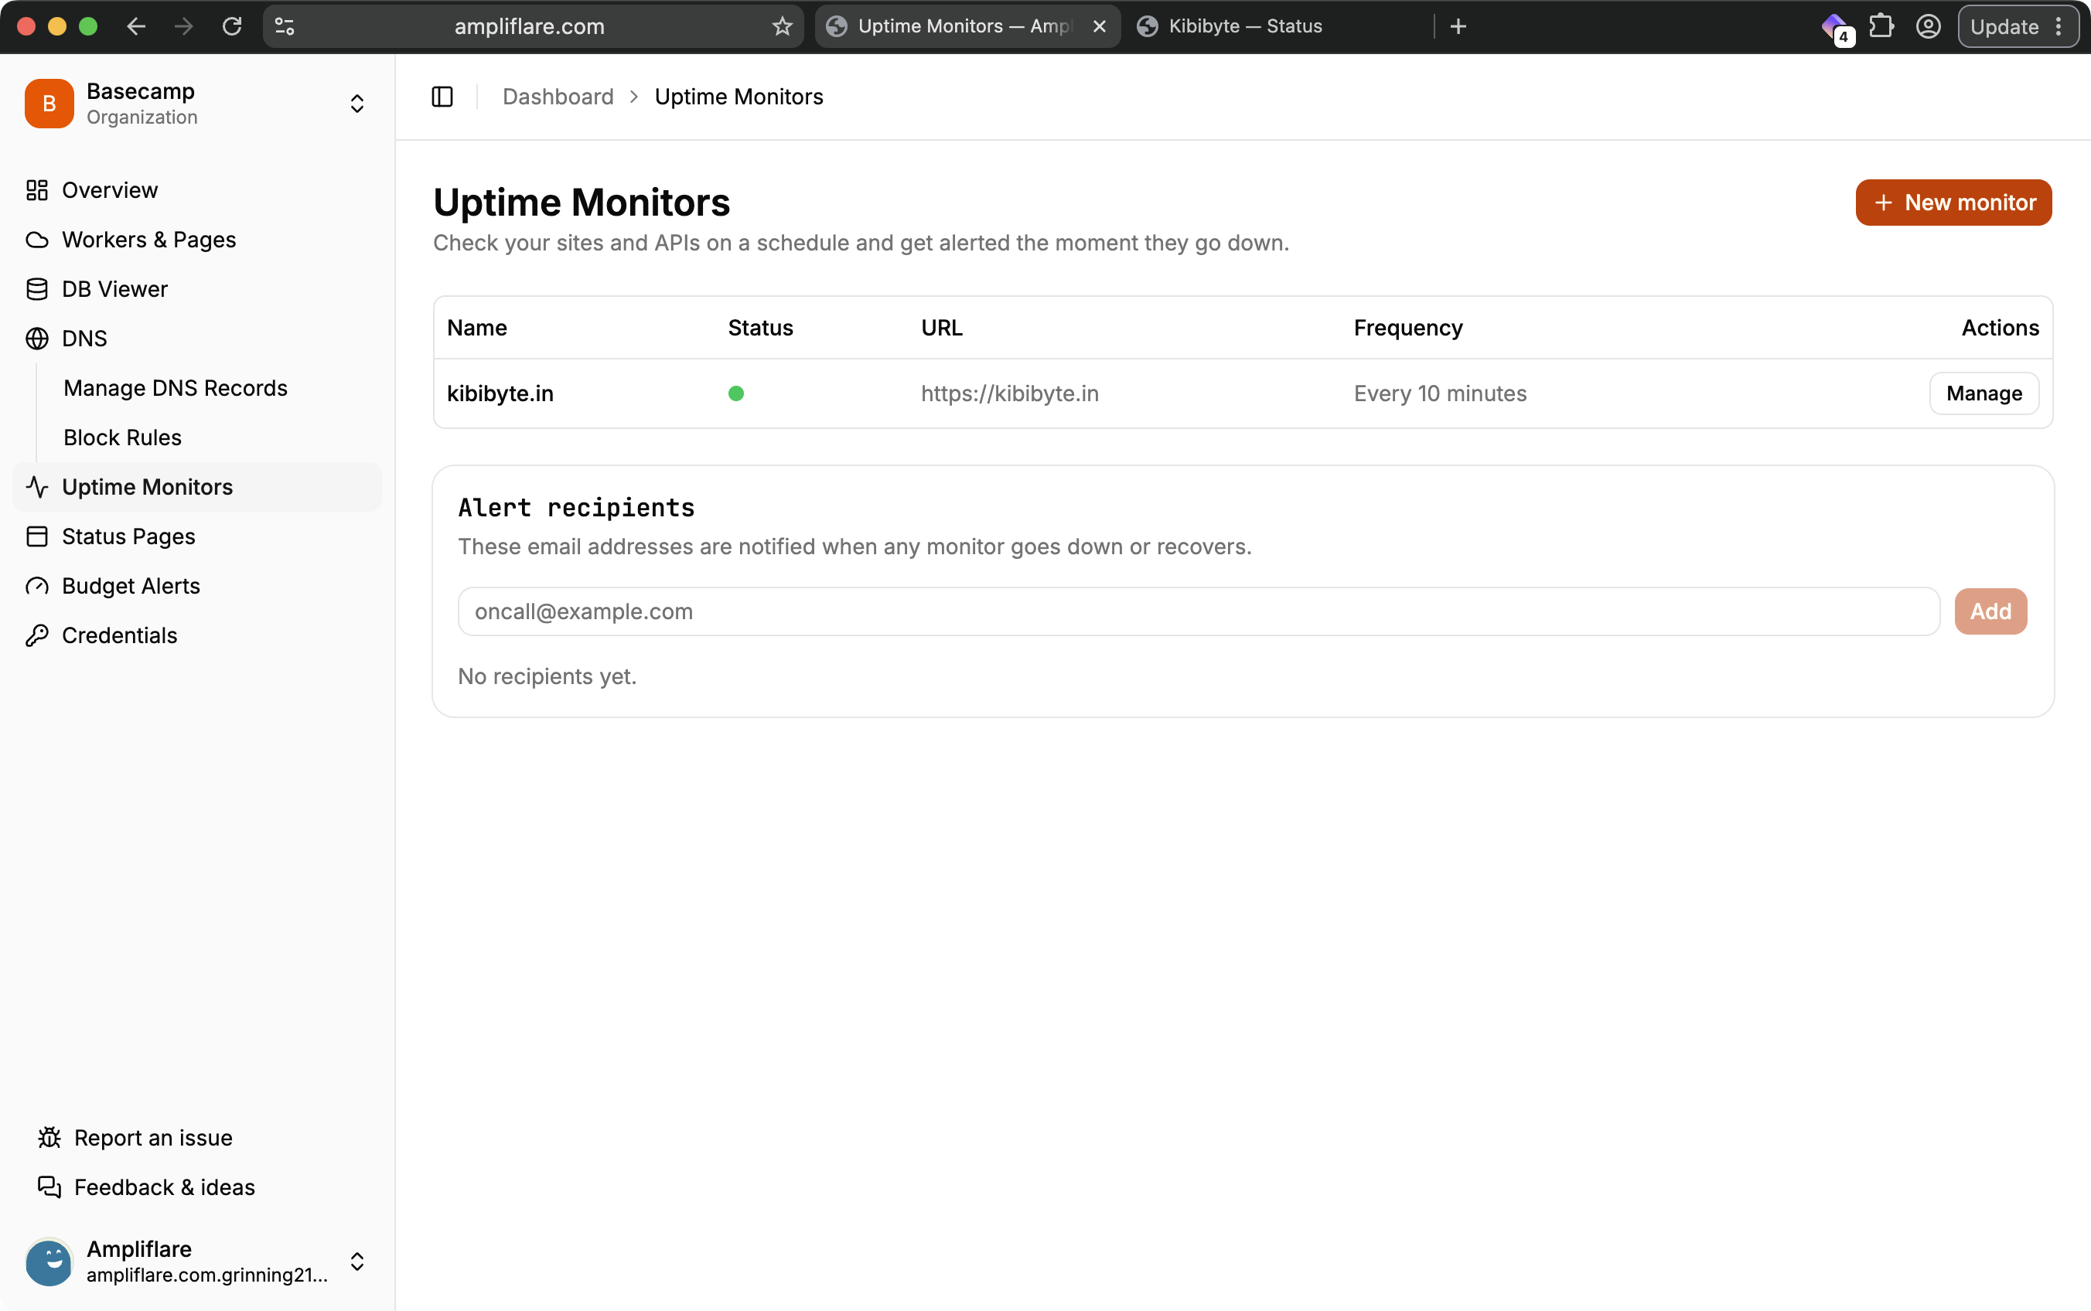Click the New monitor button

click(1953, 202)
